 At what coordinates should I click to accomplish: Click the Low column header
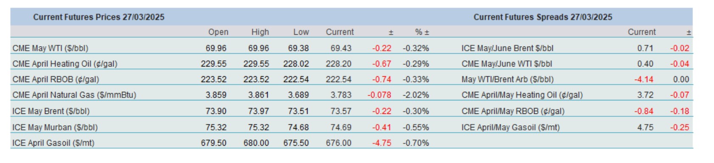click(x=301, y=32)
